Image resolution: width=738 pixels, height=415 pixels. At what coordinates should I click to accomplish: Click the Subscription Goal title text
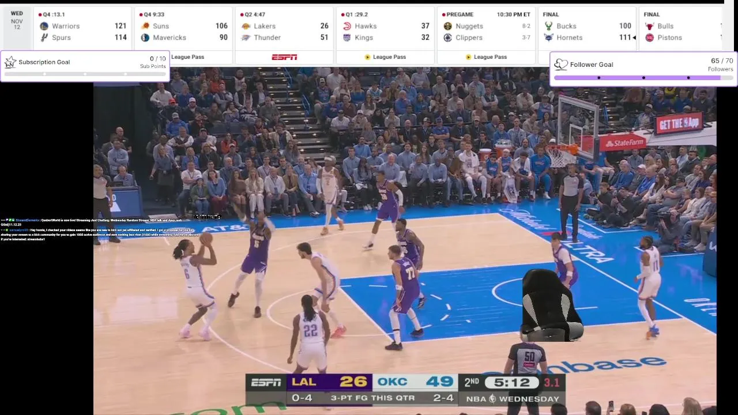[x=44, y=62]
